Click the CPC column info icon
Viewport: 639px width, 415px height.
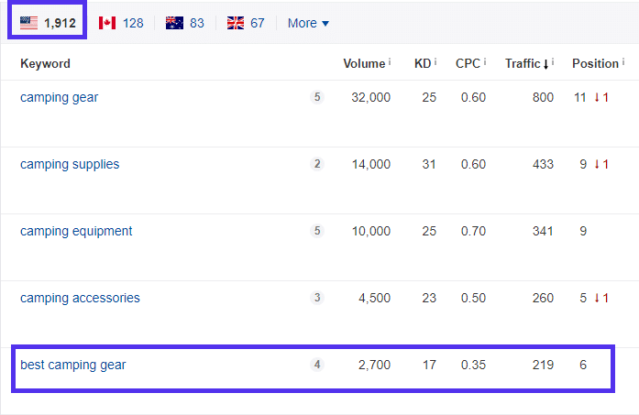486,62
